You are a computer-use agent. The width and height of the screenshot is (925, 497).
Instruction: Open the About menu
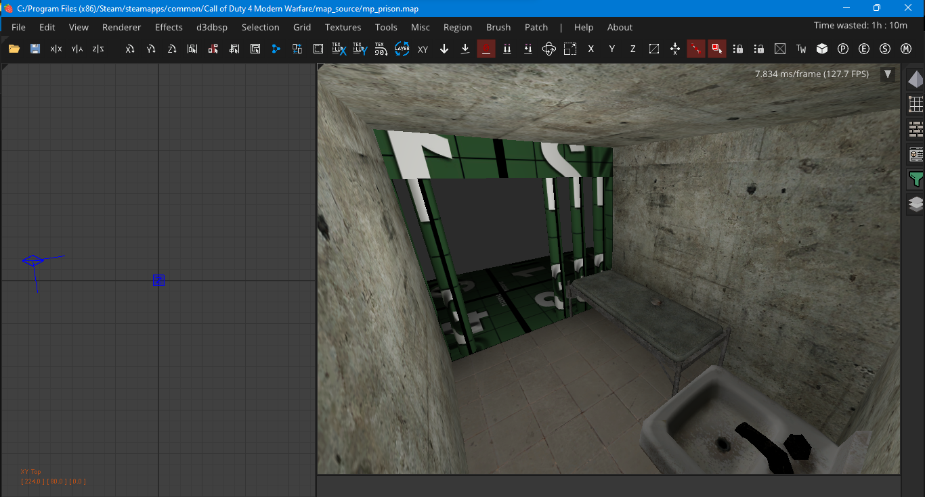[x=620, y=27]
